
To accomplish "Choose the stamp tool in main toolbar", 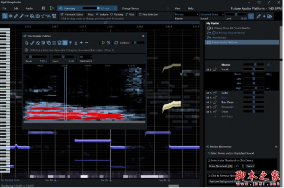I will click(54, 16).
